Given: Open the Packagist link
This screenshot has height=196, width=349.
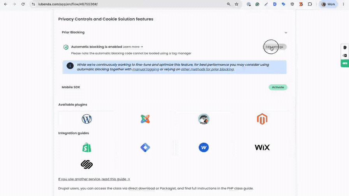Looking at the screenshot, I should [168, 189].
